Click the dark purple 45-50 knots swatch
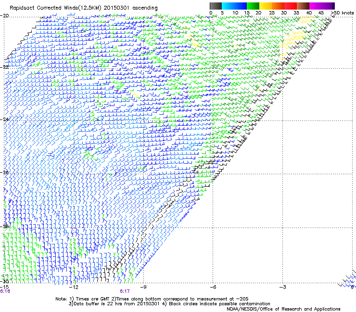The image size is (356, 312). (328, 6)
